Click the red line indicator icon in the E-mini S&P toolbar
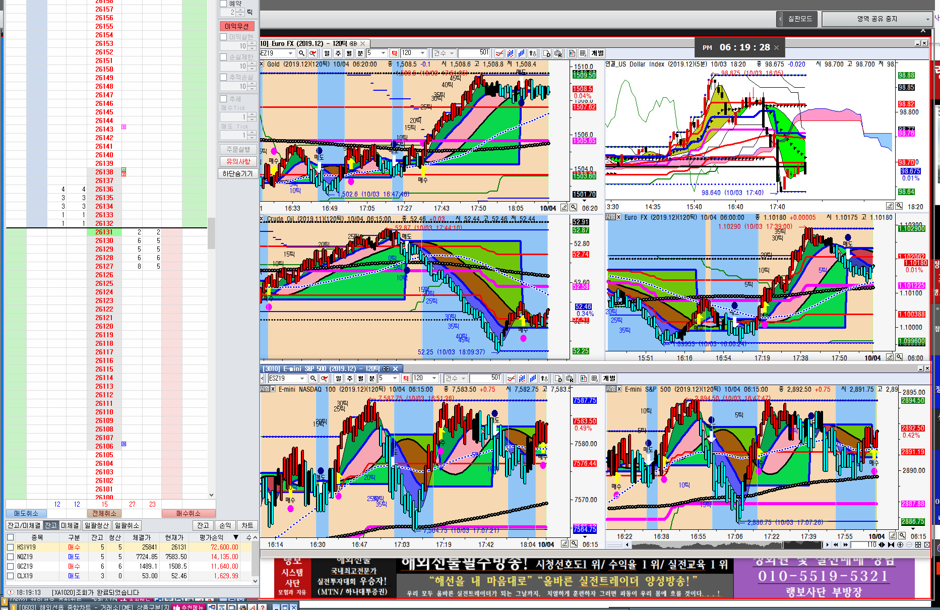 511,379
